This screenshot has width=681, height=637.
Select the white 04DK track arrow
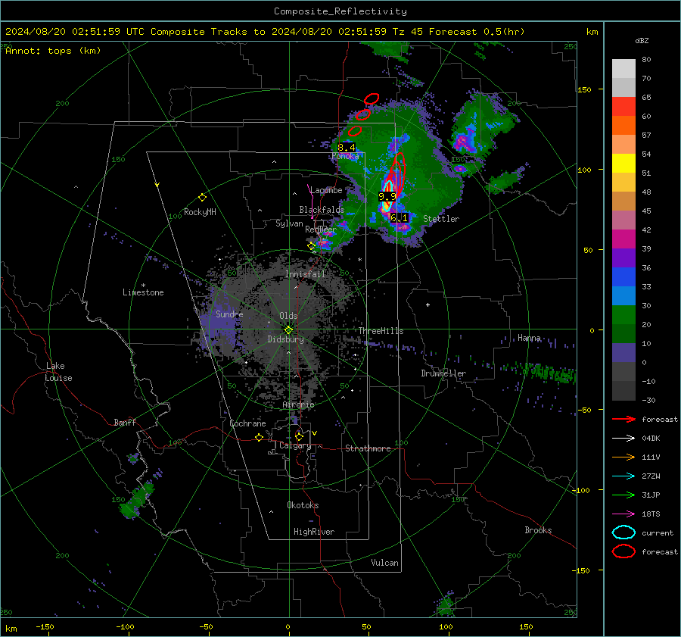(623, 439)
